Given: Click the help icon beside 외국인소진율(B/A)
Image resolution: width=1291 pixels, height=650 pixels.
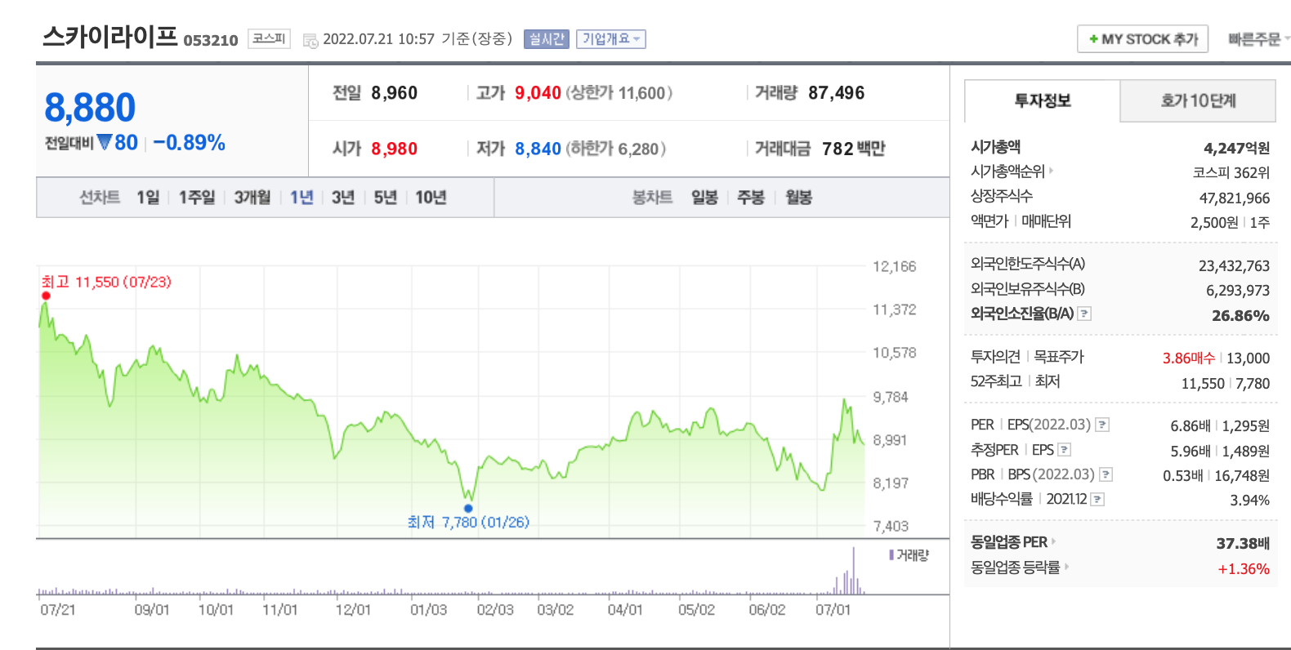Looking at the screenshot, I should pos(1084,314).
